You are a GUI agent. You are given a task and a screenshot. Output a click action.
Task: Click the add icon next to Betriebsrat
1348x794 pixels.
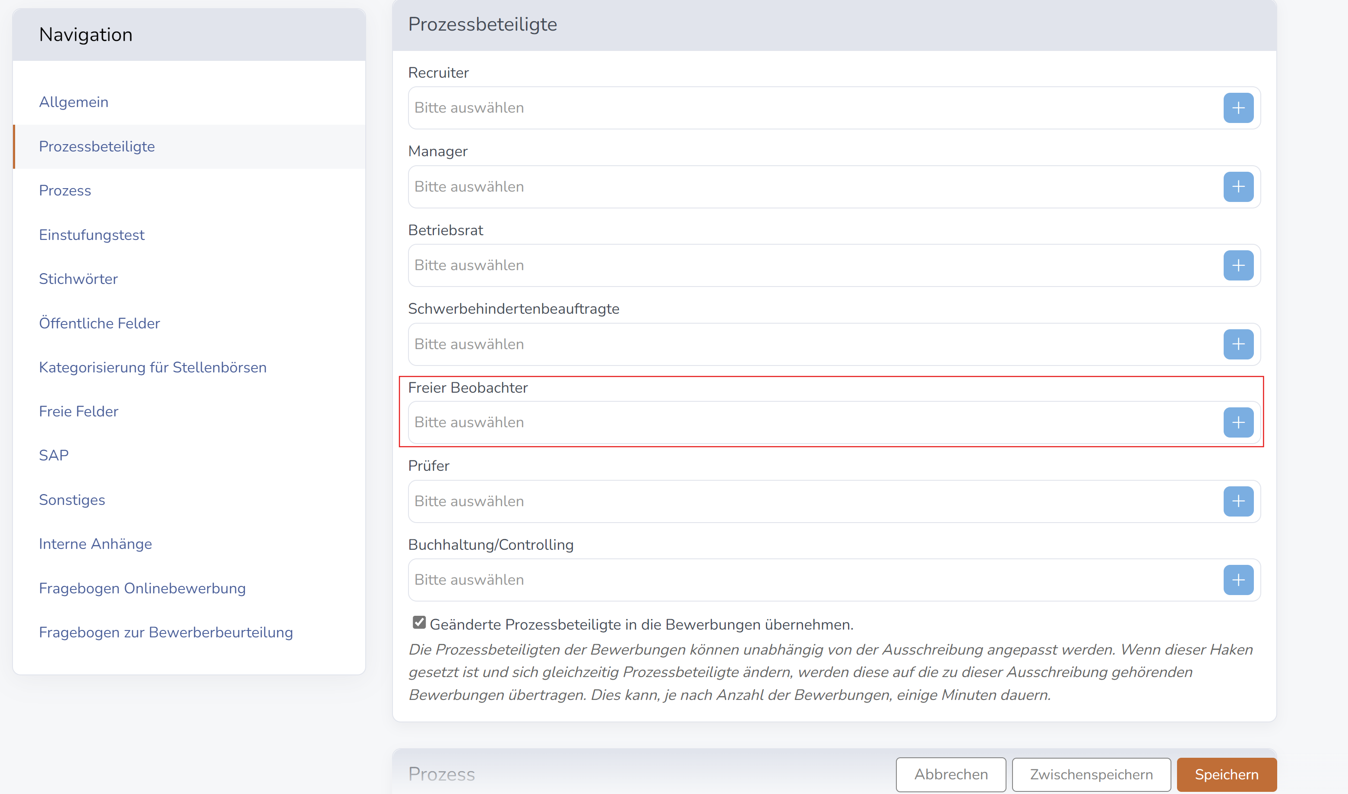[x=1238, y=265]
